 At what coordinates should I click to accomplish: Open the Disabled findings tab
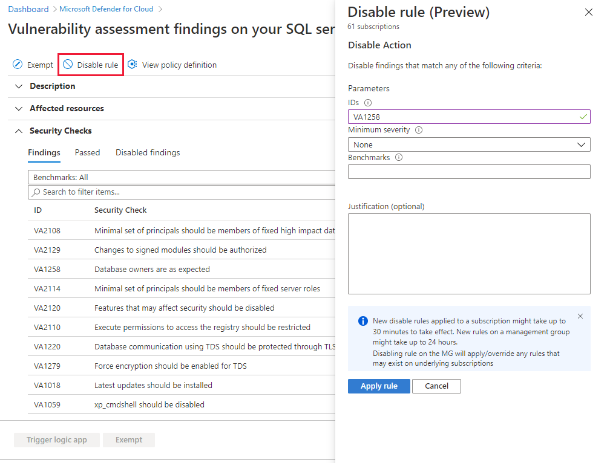point(148,152)
